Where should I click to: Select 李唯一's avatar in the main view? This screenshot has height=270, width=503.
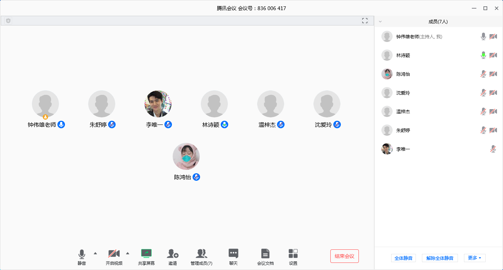[158, 104]
